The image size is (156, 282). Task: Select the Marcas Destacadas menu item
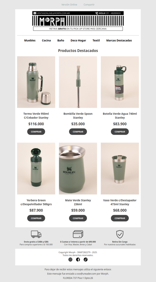click(119, 40)
